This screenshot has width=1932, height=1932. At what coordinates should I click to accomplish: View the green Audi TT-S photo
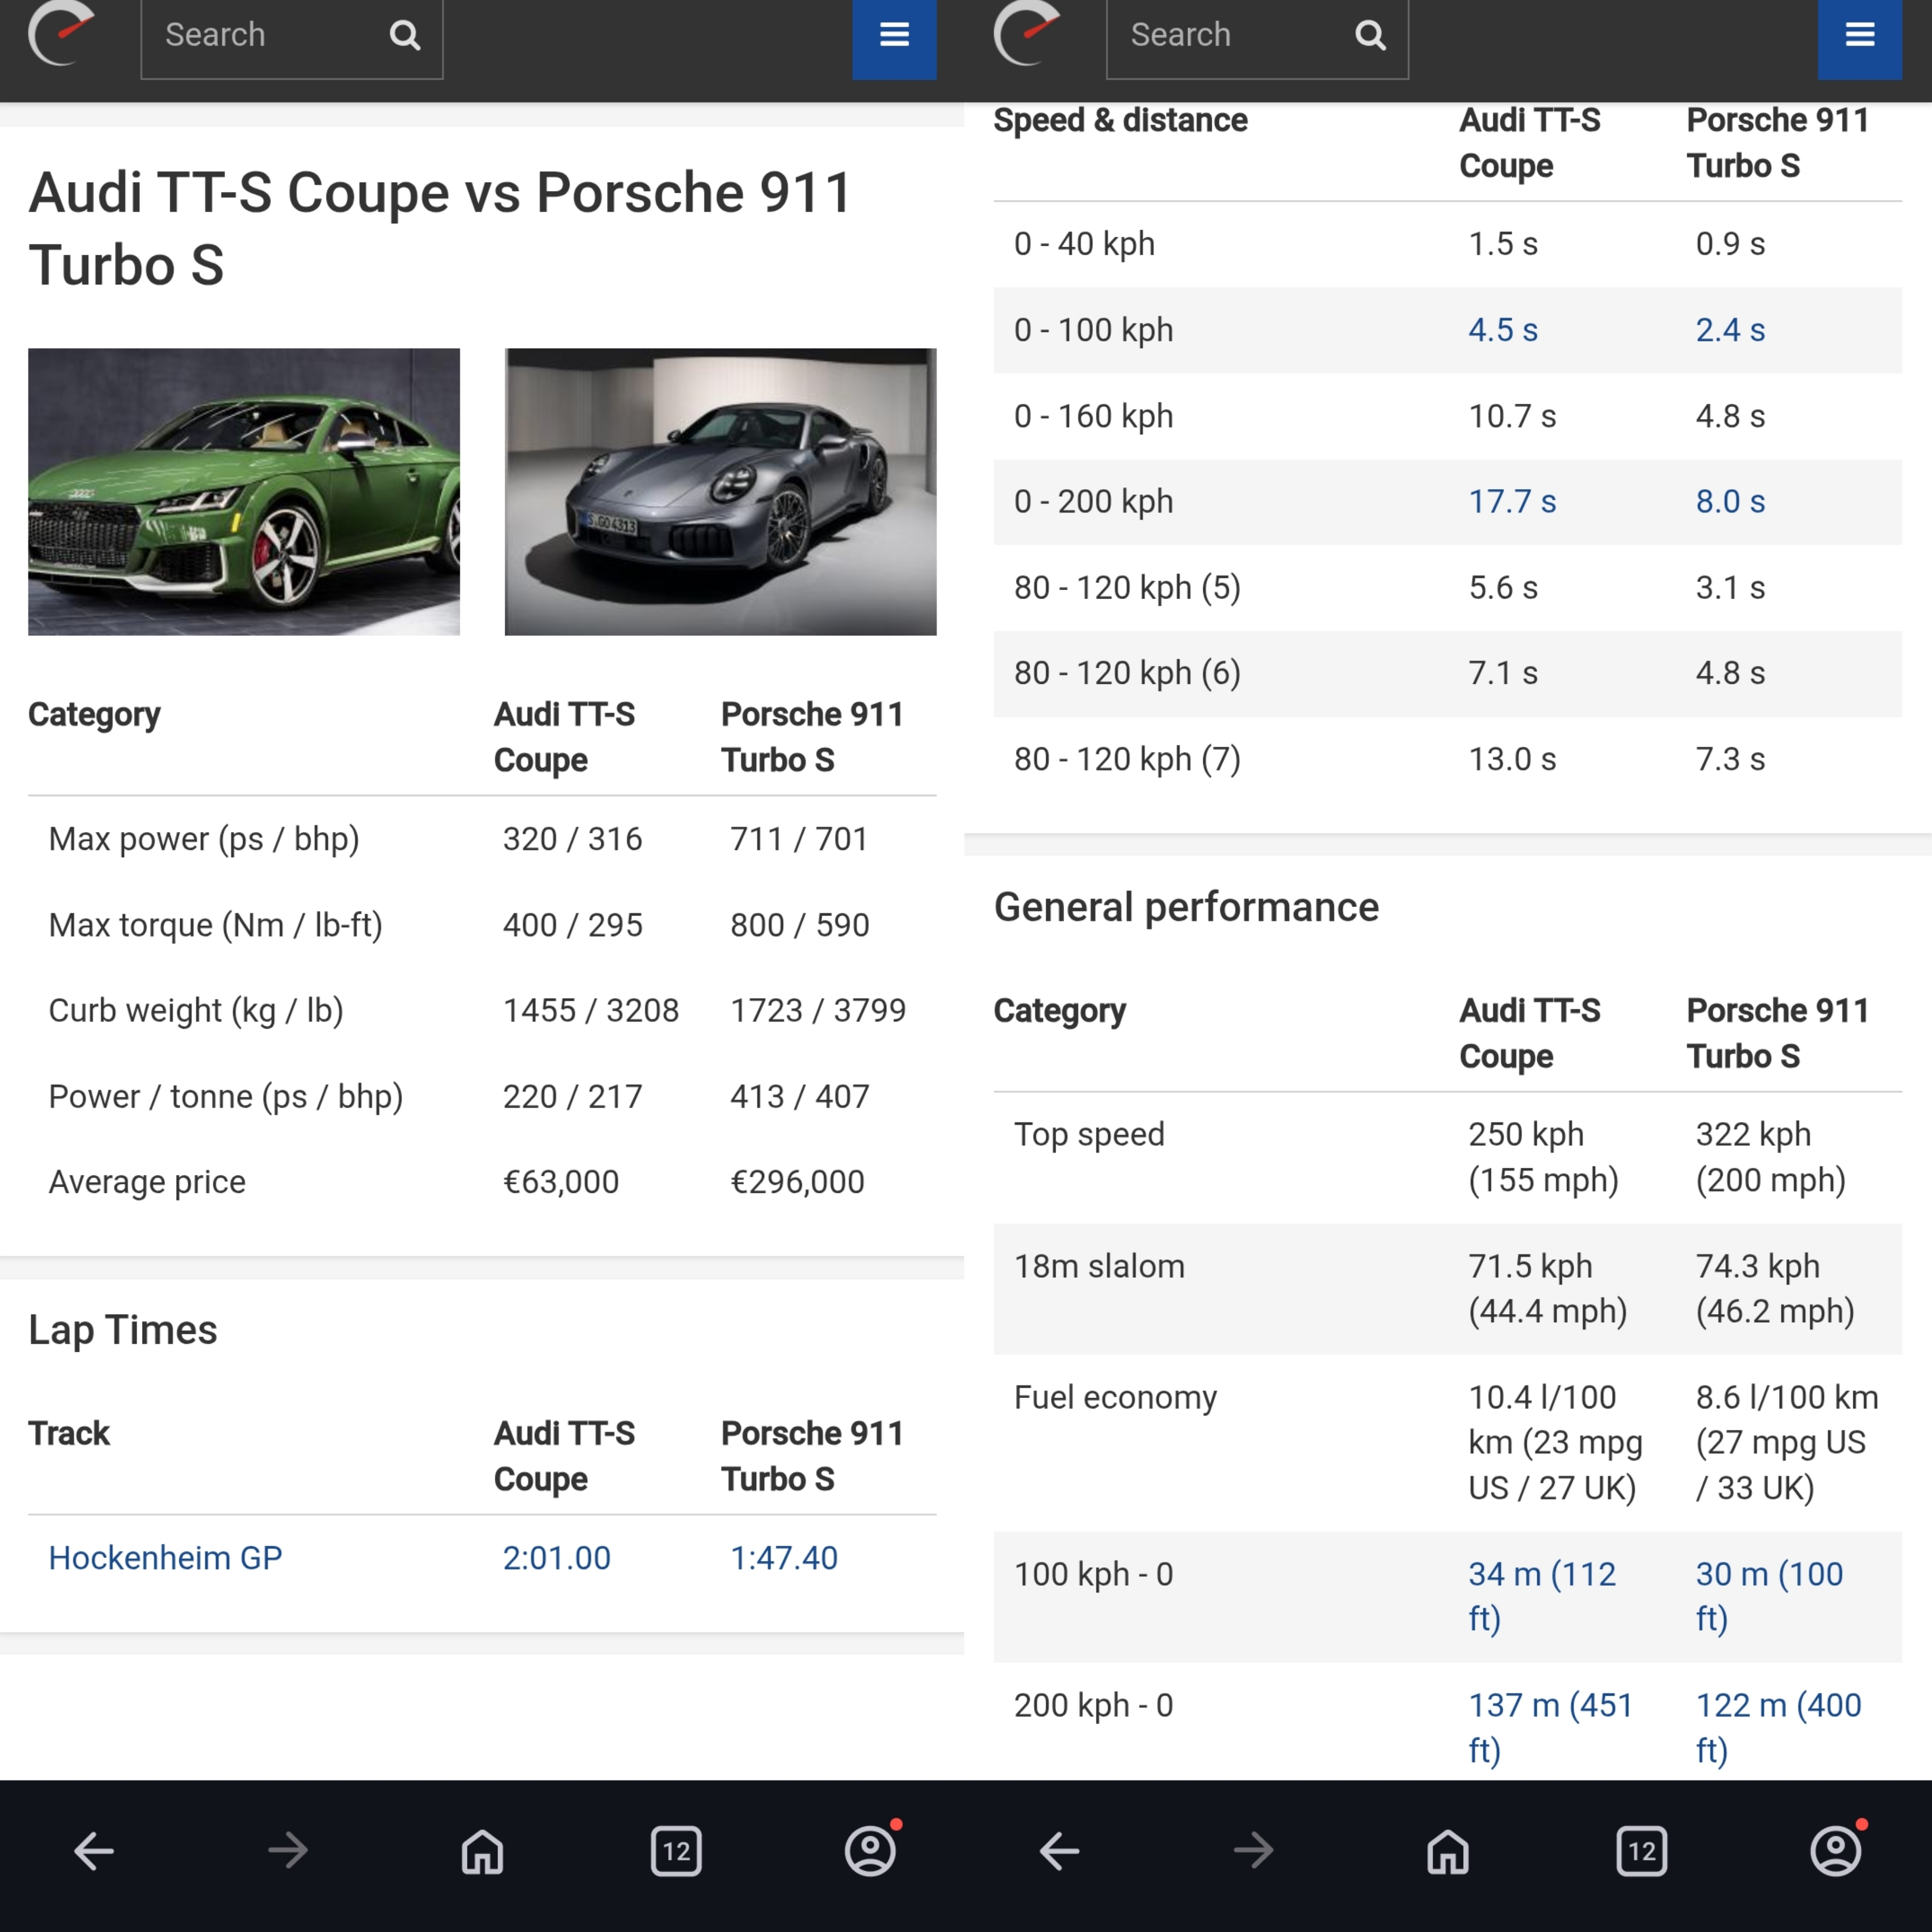point(243,491)
